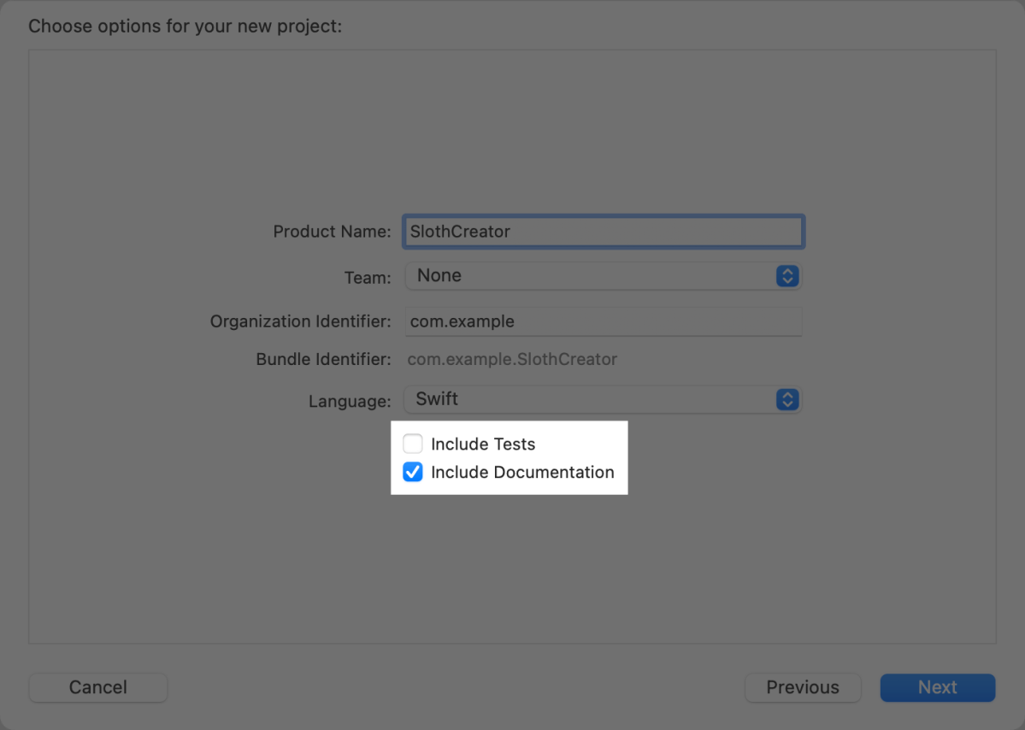Viewport: 1025px width, 730px height.
Task: Enable the Include Tests checkbox
Action: coord(413,444)
